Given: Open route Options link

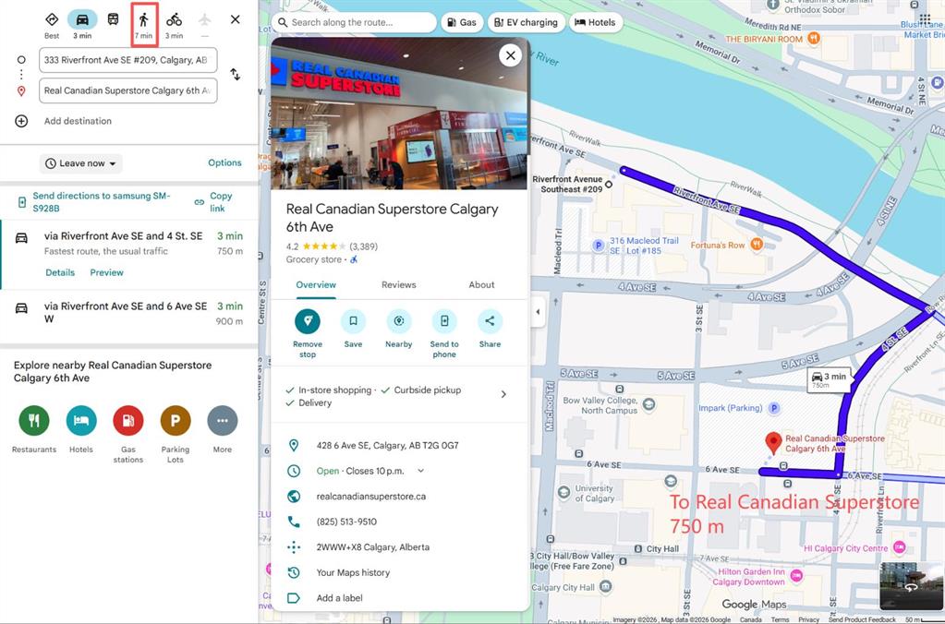Looking at the screenshot, I should pyautogui.click(x=224, y=163).
